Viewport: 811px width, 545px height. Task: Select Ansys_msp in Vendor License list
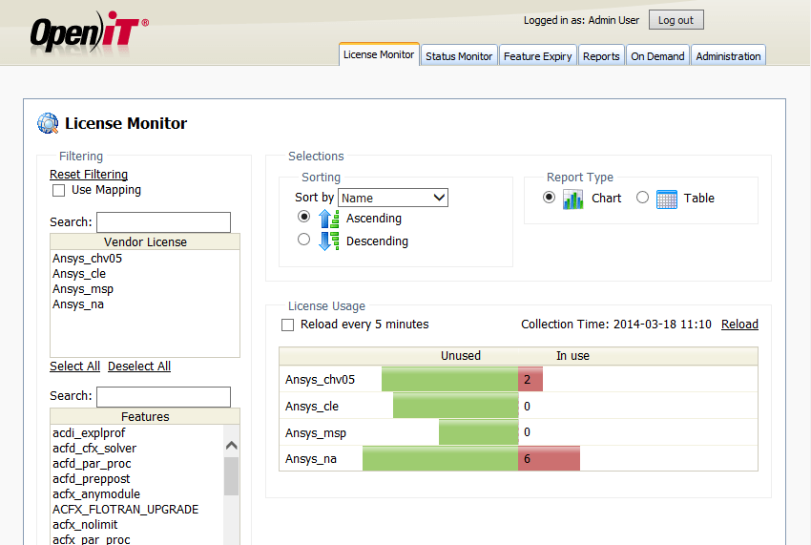click(145, 289)
